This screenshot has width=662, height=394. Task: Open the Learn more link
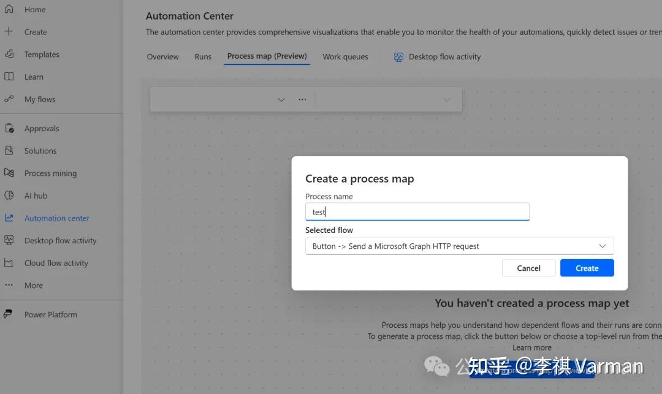pos(531,347)
